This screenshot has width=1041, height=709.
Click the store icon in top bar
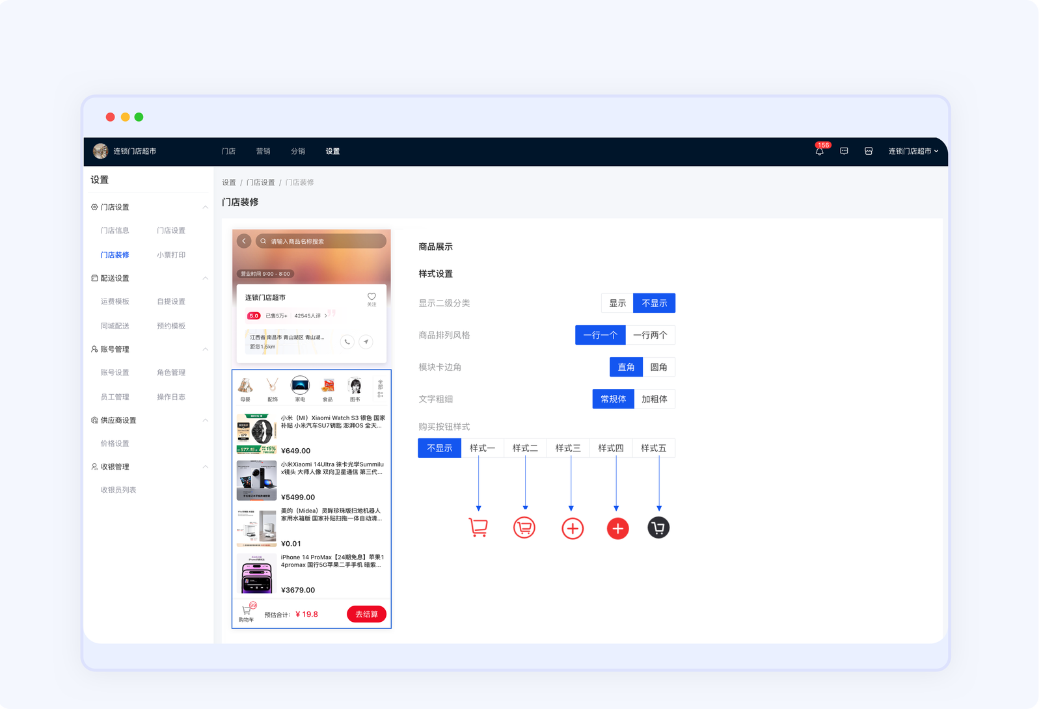click(868, 151)
